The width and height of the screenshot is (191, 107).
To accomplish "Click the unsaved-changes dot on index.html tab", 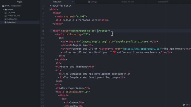I will (73, 2).
